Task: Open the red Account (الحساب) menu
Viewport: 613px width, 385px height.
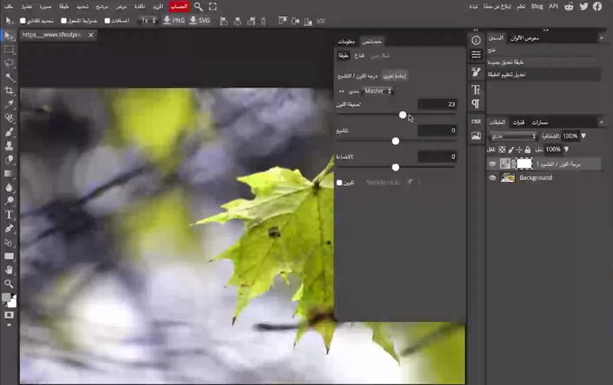Action: click(x=179, y=6)
